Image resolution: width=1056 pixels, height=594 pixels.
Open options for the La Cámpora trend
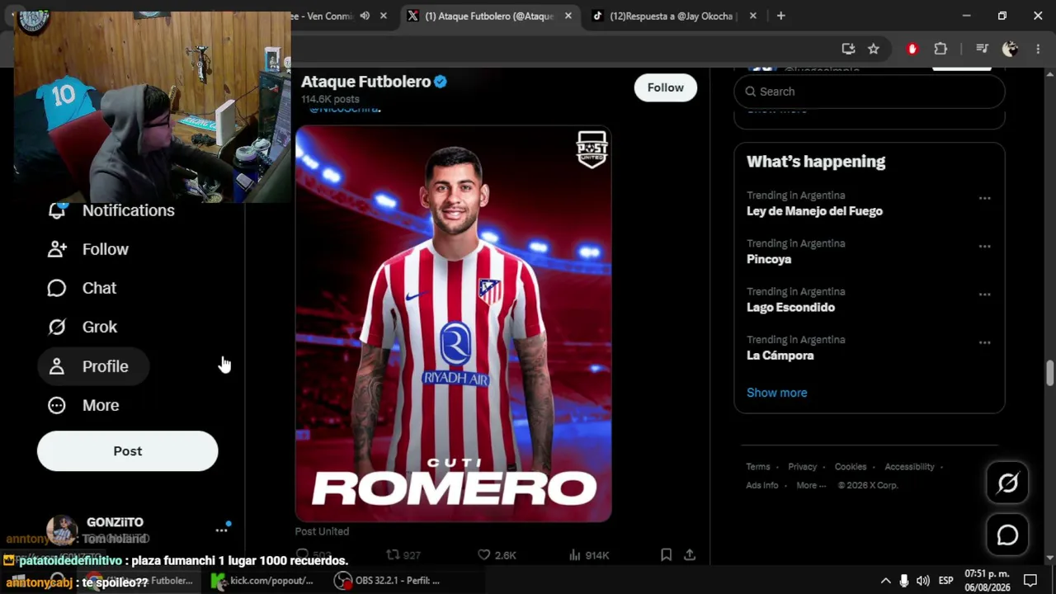pyautogui.click(x=984, y=342)
